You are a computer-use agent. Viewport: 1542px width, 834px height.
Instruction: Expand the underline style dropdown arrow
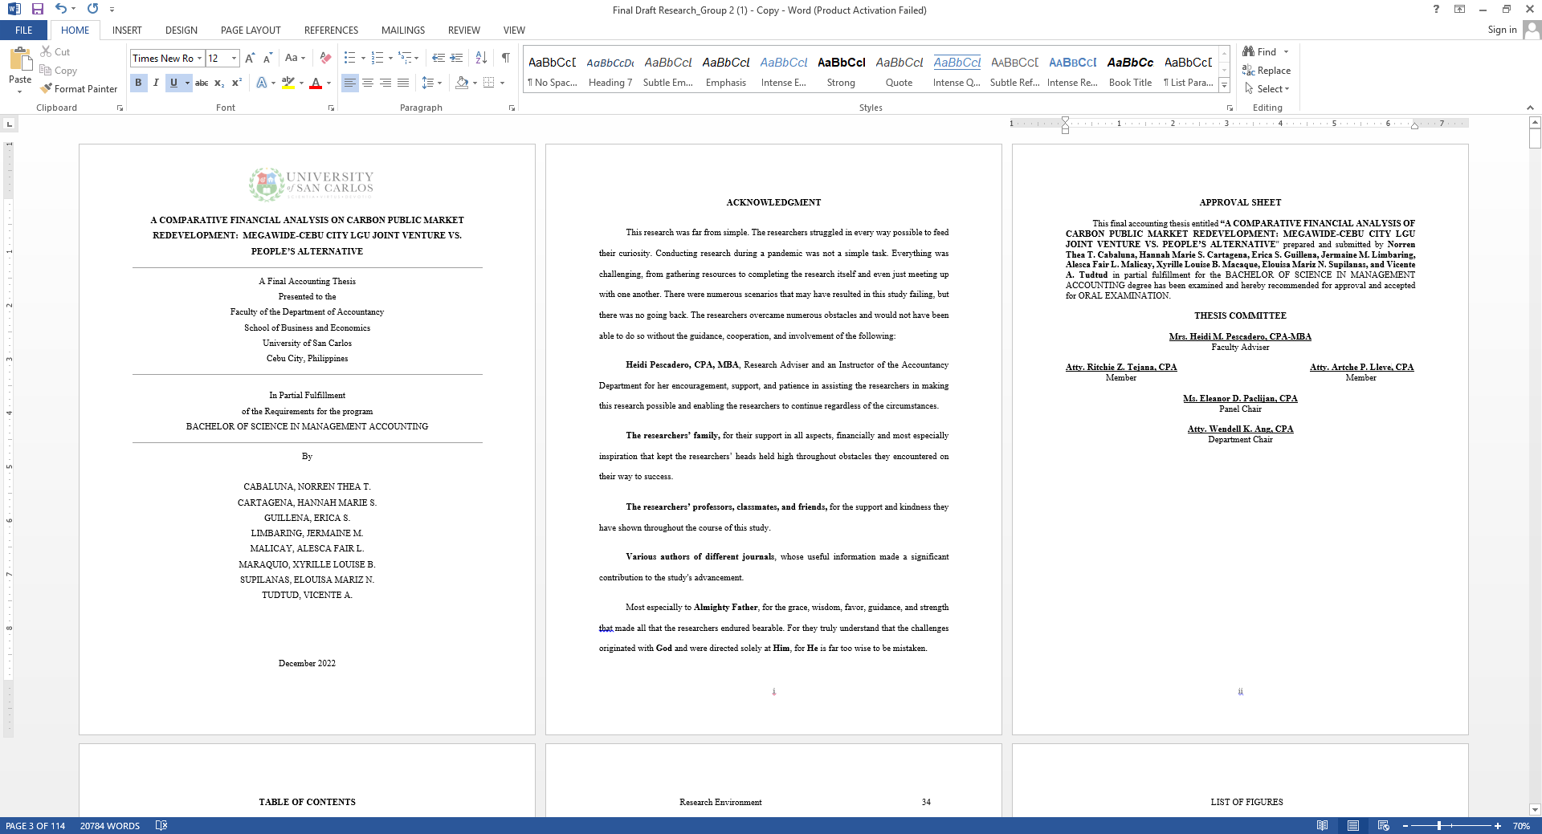tap(187, 83)
